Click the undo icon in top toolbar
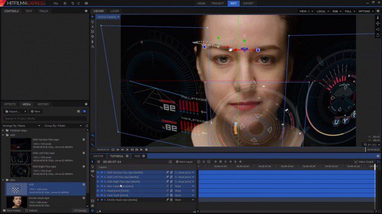The image size is (382, 214). coord(72,3)
